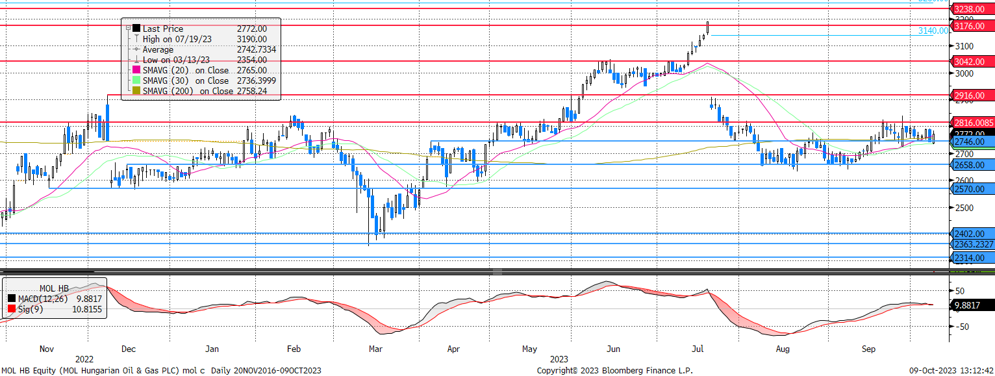Click the Aug month axis label
Viewport: 995px width, 376px height.
click(x=783, y=349)
